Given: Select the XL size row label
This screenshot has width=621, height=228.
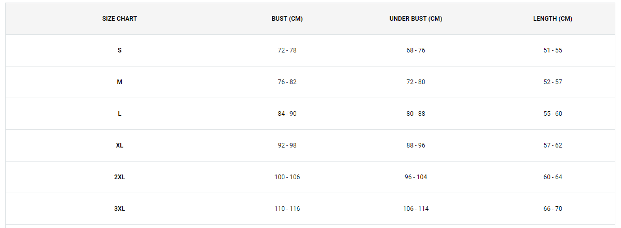Looking at the screenshot, I should pyautogui.click(x=120, y=145).
